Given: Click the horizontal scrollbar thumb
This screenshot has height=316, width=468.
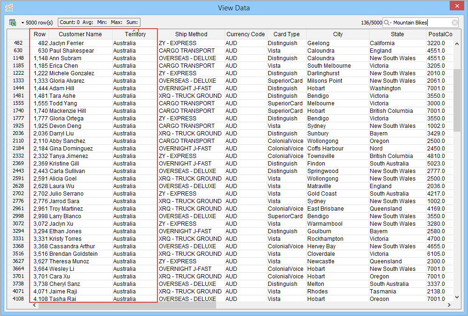Looking at the screenshot, I should (127, 305).
